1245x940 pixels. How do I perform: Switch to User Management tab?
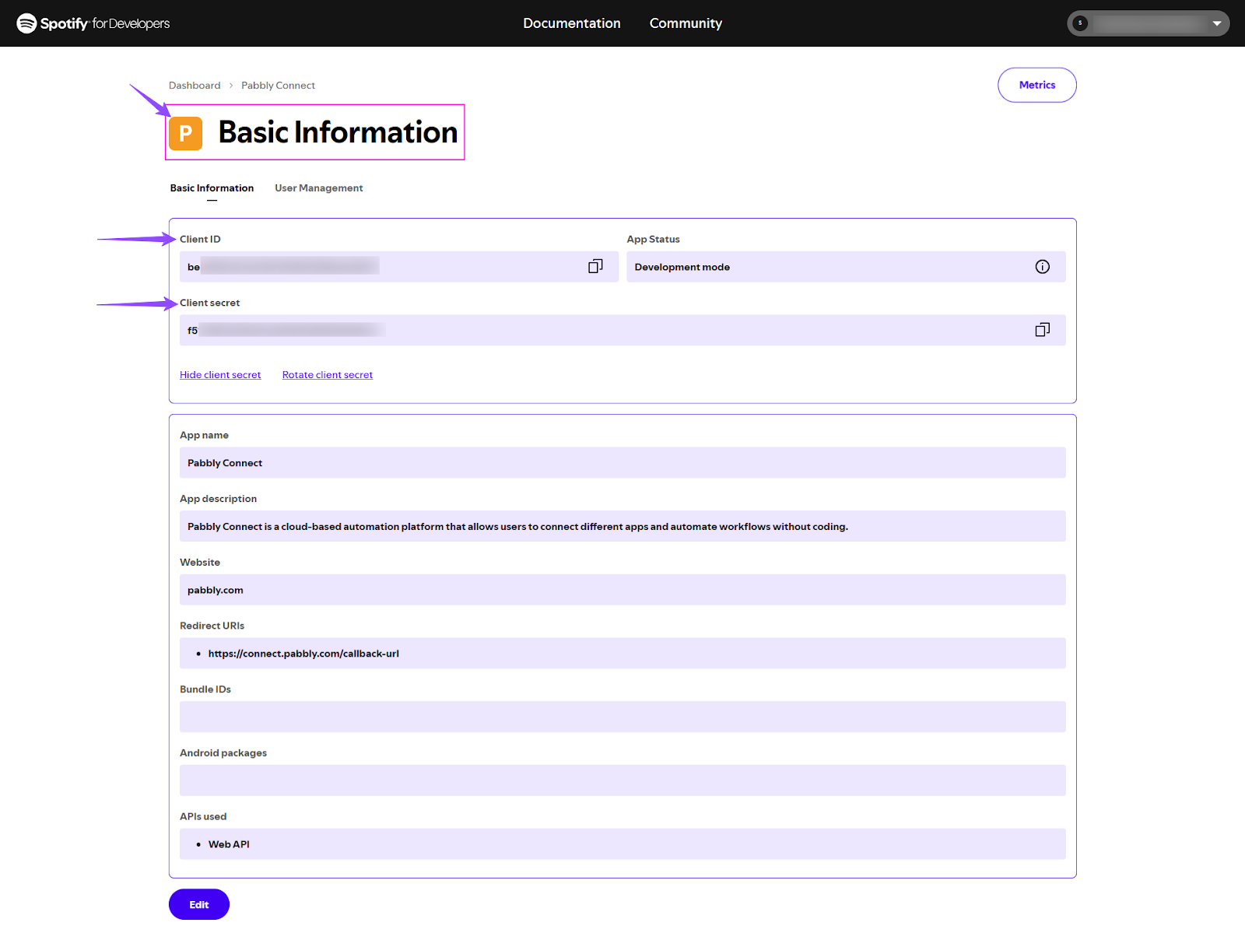pos(318,188)
